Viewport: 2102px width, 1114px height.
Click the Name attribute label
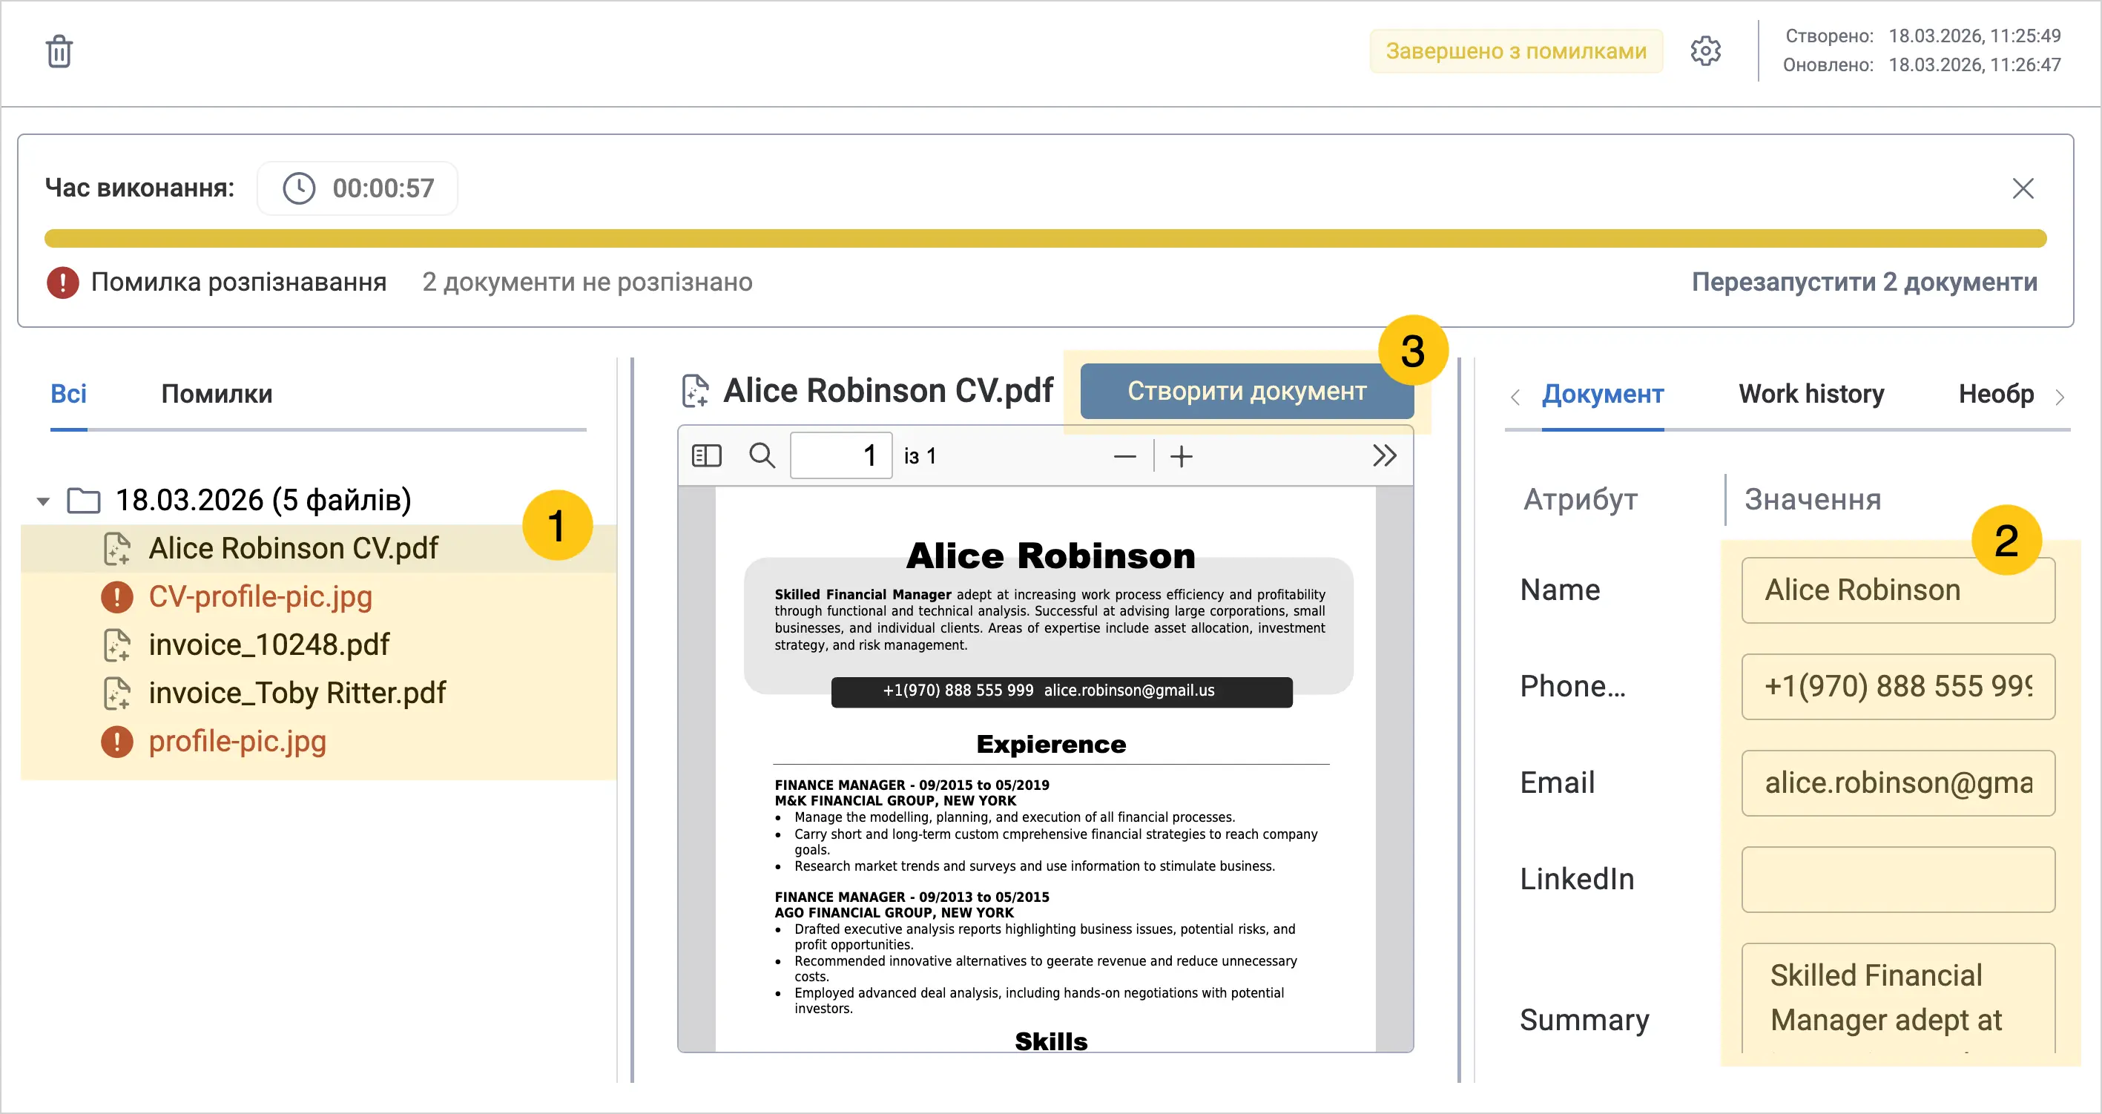(x=1559, y=590)
